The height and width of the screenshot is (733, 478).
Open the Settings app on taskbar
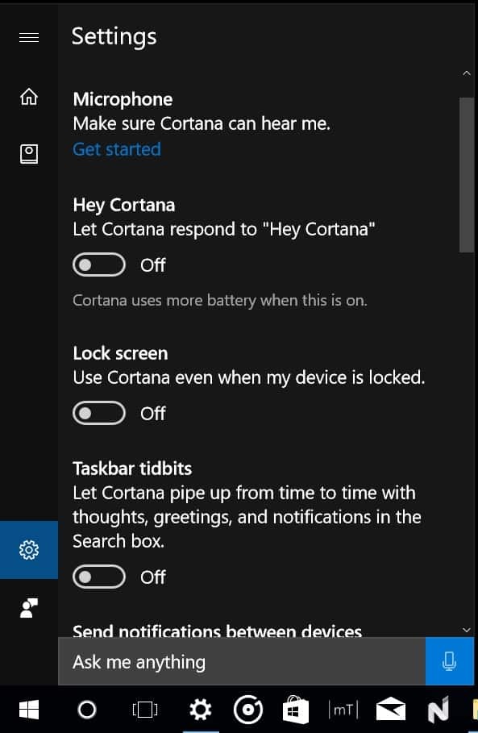[201, 710]
